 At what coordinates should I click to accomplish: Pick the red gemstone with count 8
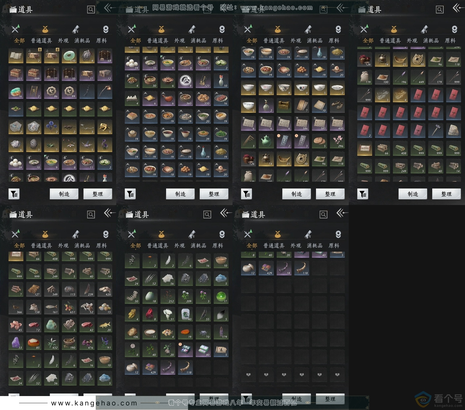[150, 314]
